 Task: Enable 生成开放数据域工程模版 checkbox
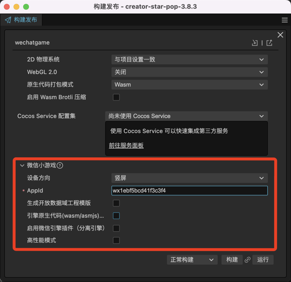tap(116, 203)
